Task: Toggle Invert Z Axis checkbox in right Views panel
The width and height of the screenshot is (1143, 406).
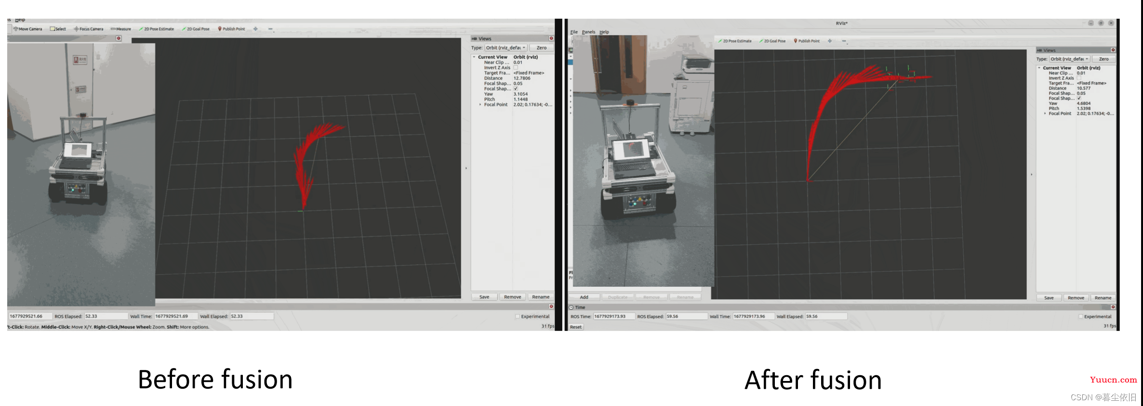Action: click(1079, 78)
